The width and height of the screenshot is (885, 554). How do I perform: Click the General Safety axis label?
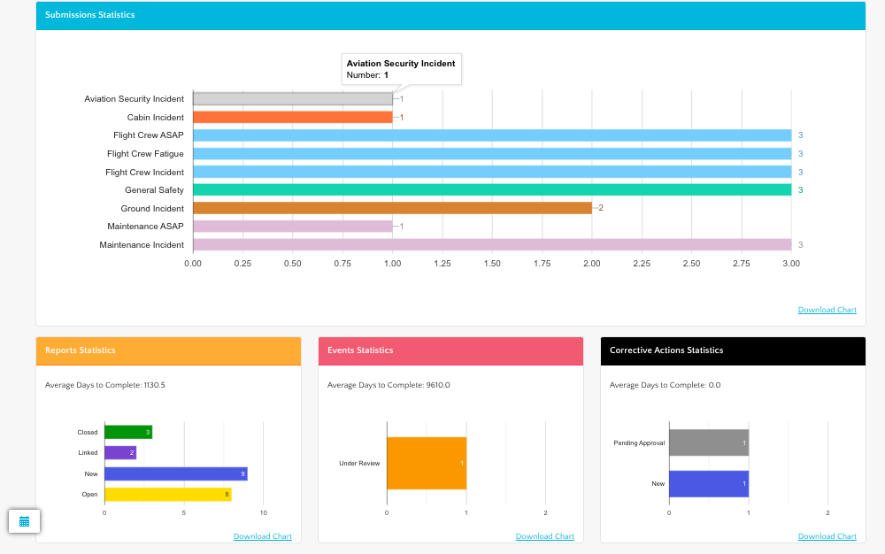click(x=154, y=190)
